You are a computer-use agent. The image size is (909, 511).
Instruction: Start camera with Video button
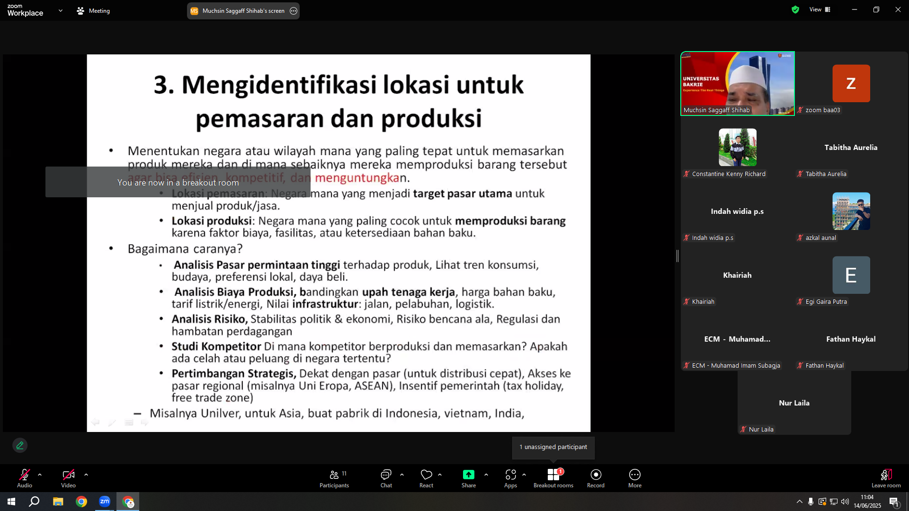[68, 478]
